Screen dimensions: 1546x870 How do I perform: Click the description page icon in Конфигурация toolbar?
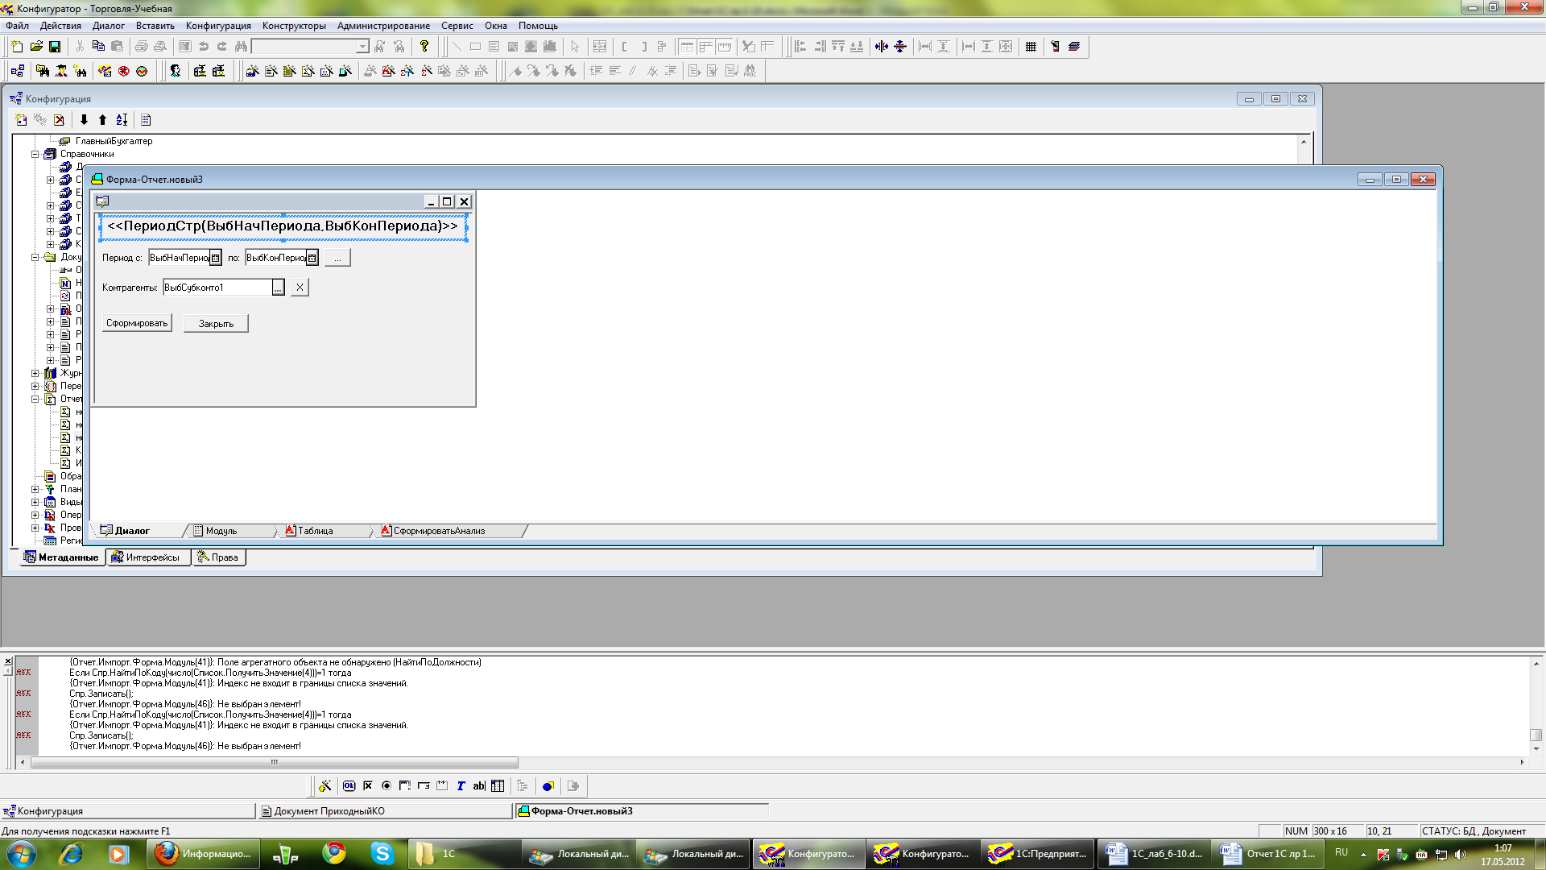146,120
